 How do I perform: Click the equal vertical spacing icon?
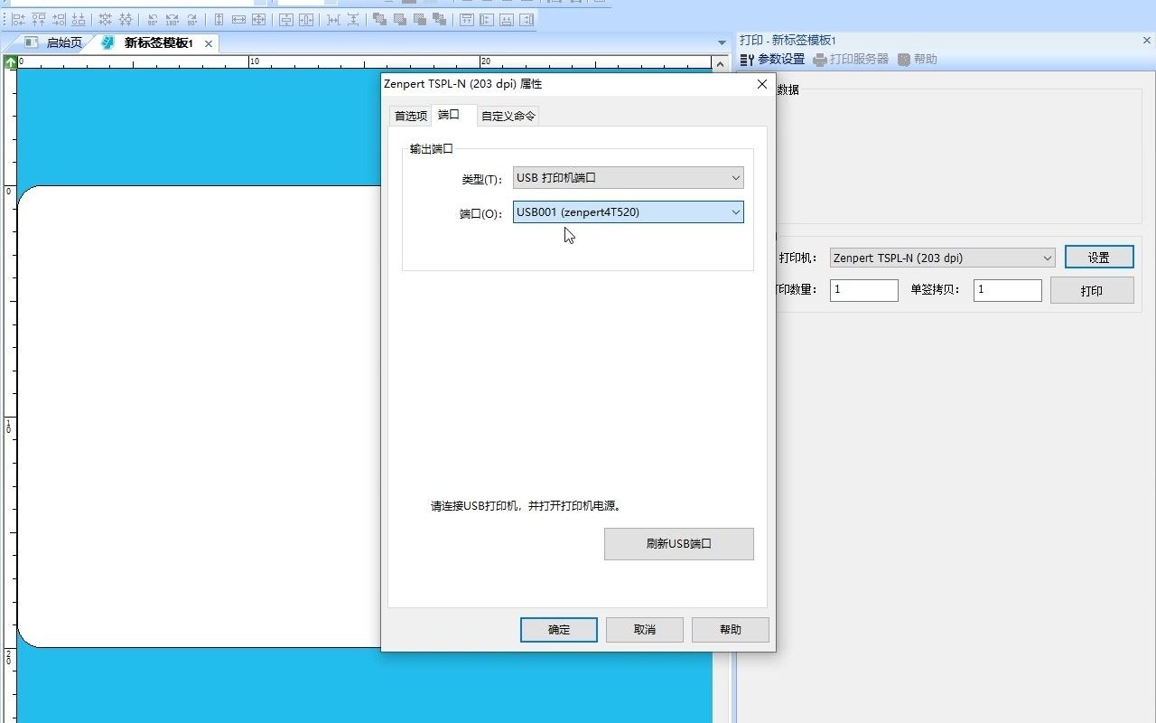(353, 19)
